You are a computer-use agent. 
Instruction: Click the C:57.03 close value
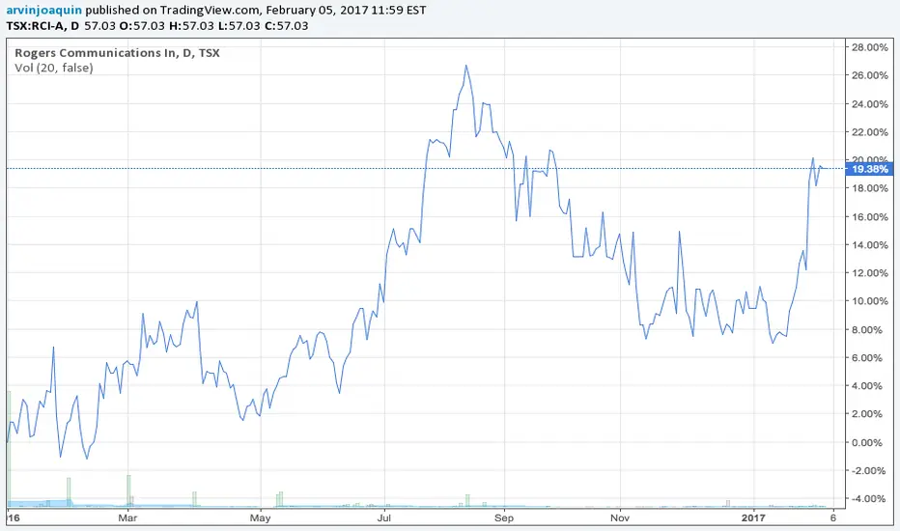coord(287,26)
